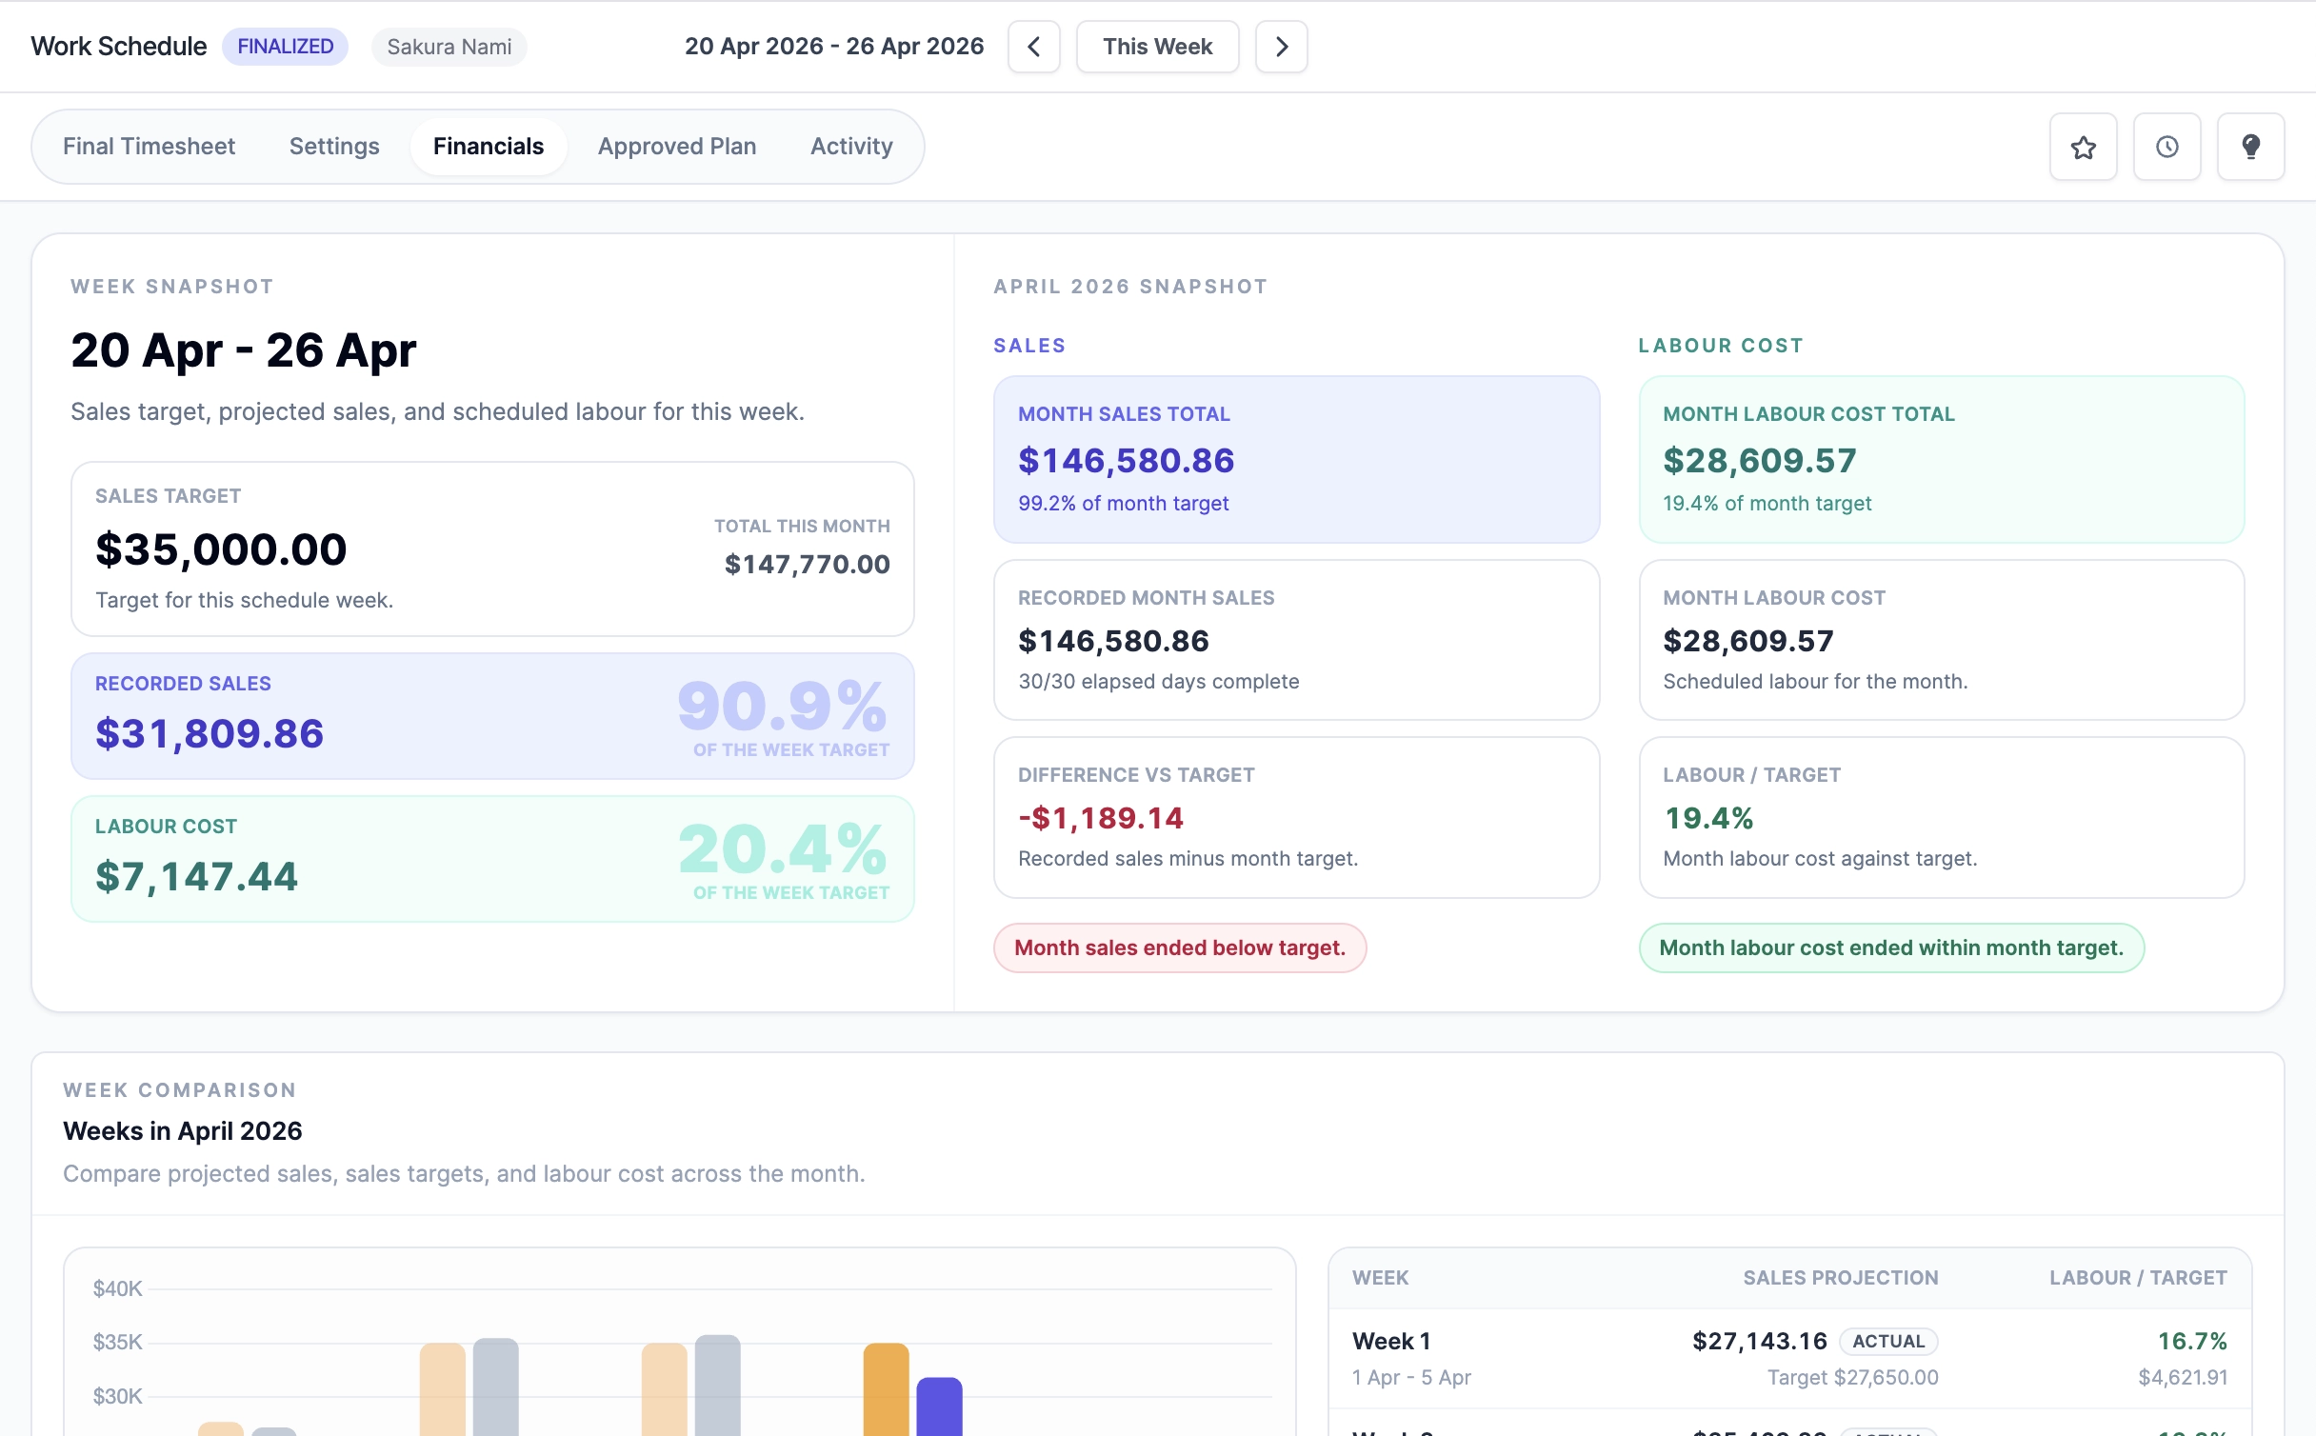Click the 20.4% of the week target figure
Screen dimensions: 2316x1436
[783, 849]
